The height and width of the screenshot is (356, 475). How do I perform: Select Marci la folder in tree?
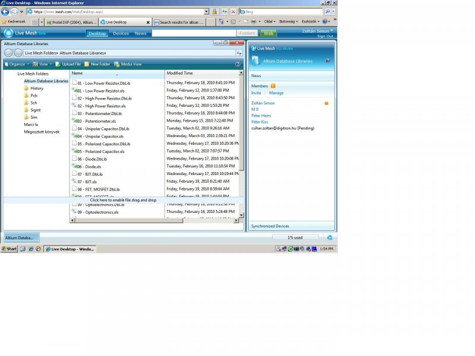pyautogui.click(x=31, y=125)
